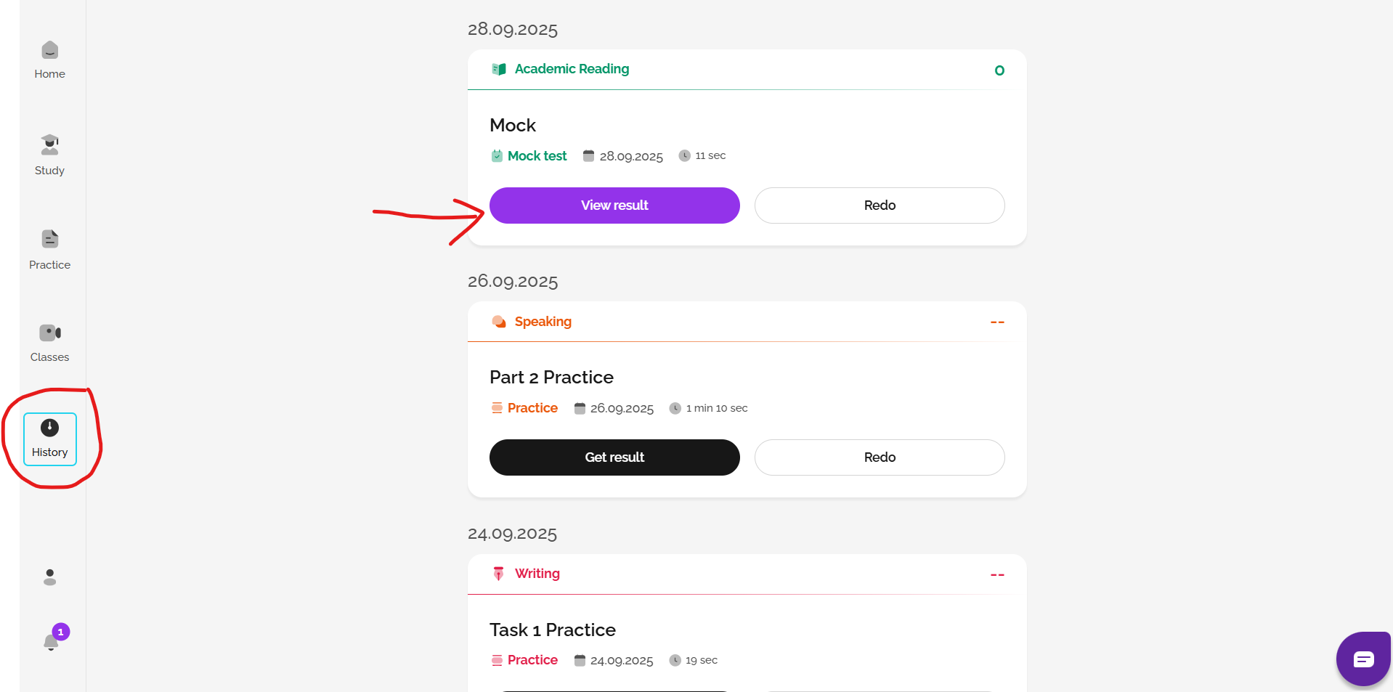1393x692 pixels.
Task: Click the Speaking card heading
Action: point(543,322)
